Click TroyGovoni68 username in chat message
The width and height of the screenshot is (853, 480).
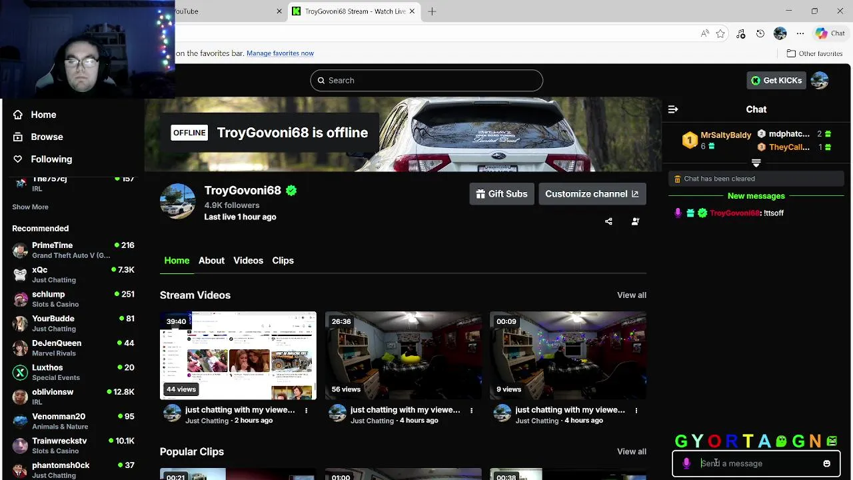[734, 213]
